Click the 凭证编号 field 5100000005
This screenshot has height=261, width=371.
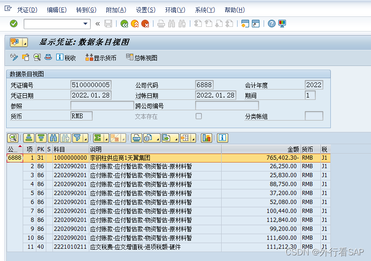coord(91,85)
